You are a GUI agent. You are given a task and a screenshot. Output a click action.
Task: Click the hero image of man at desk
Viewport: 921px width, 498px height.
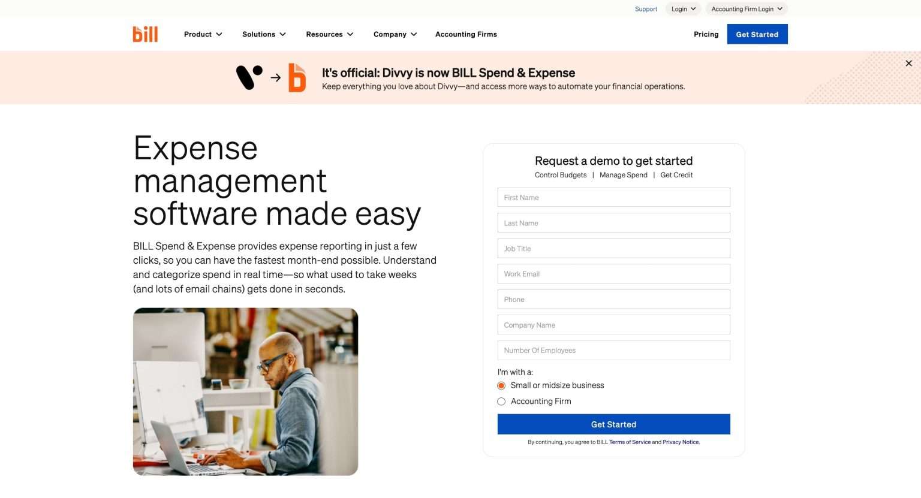pyautogui.click(x=245, y=391)
